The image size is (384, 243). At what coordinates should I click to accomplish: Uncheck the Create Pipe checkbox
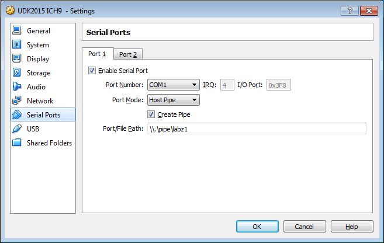[151, 114]
